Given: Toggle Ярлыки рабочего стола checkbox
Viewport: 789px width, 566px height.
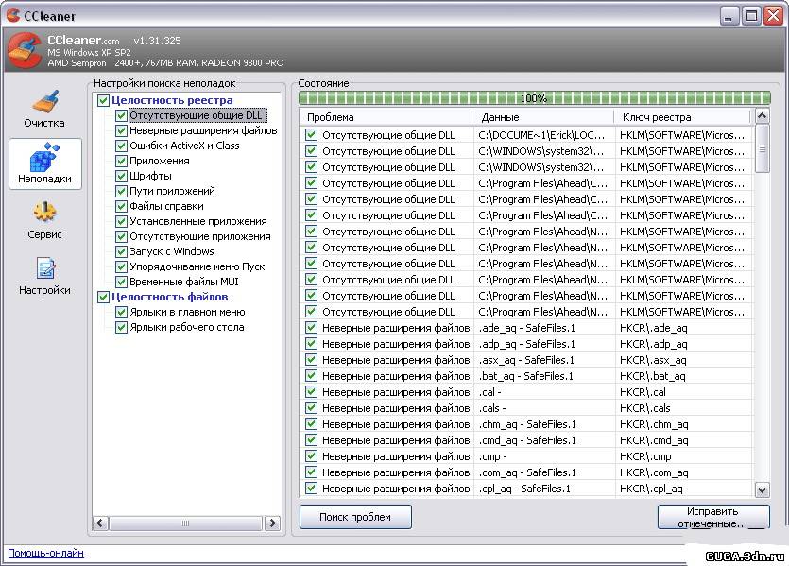Looking at the screenshot, I should point(121,327).
